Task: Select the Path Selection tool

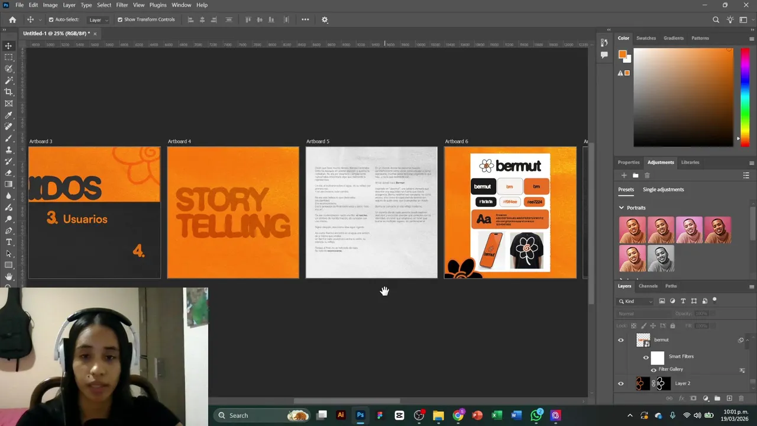Action: 9,253
